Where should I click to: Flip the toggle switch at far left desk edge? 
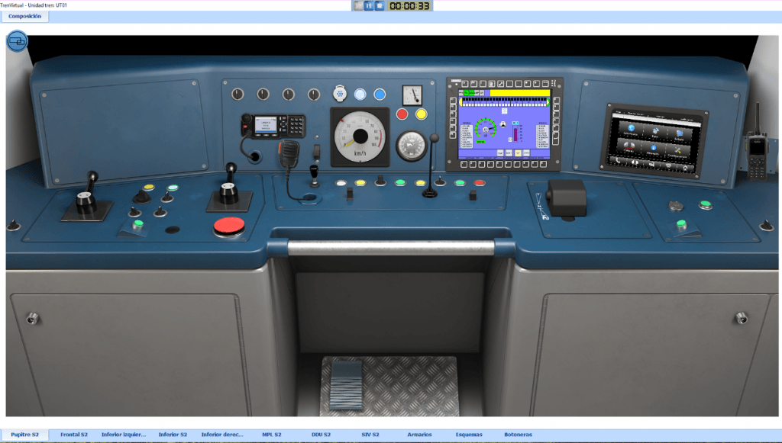[14, 225]
